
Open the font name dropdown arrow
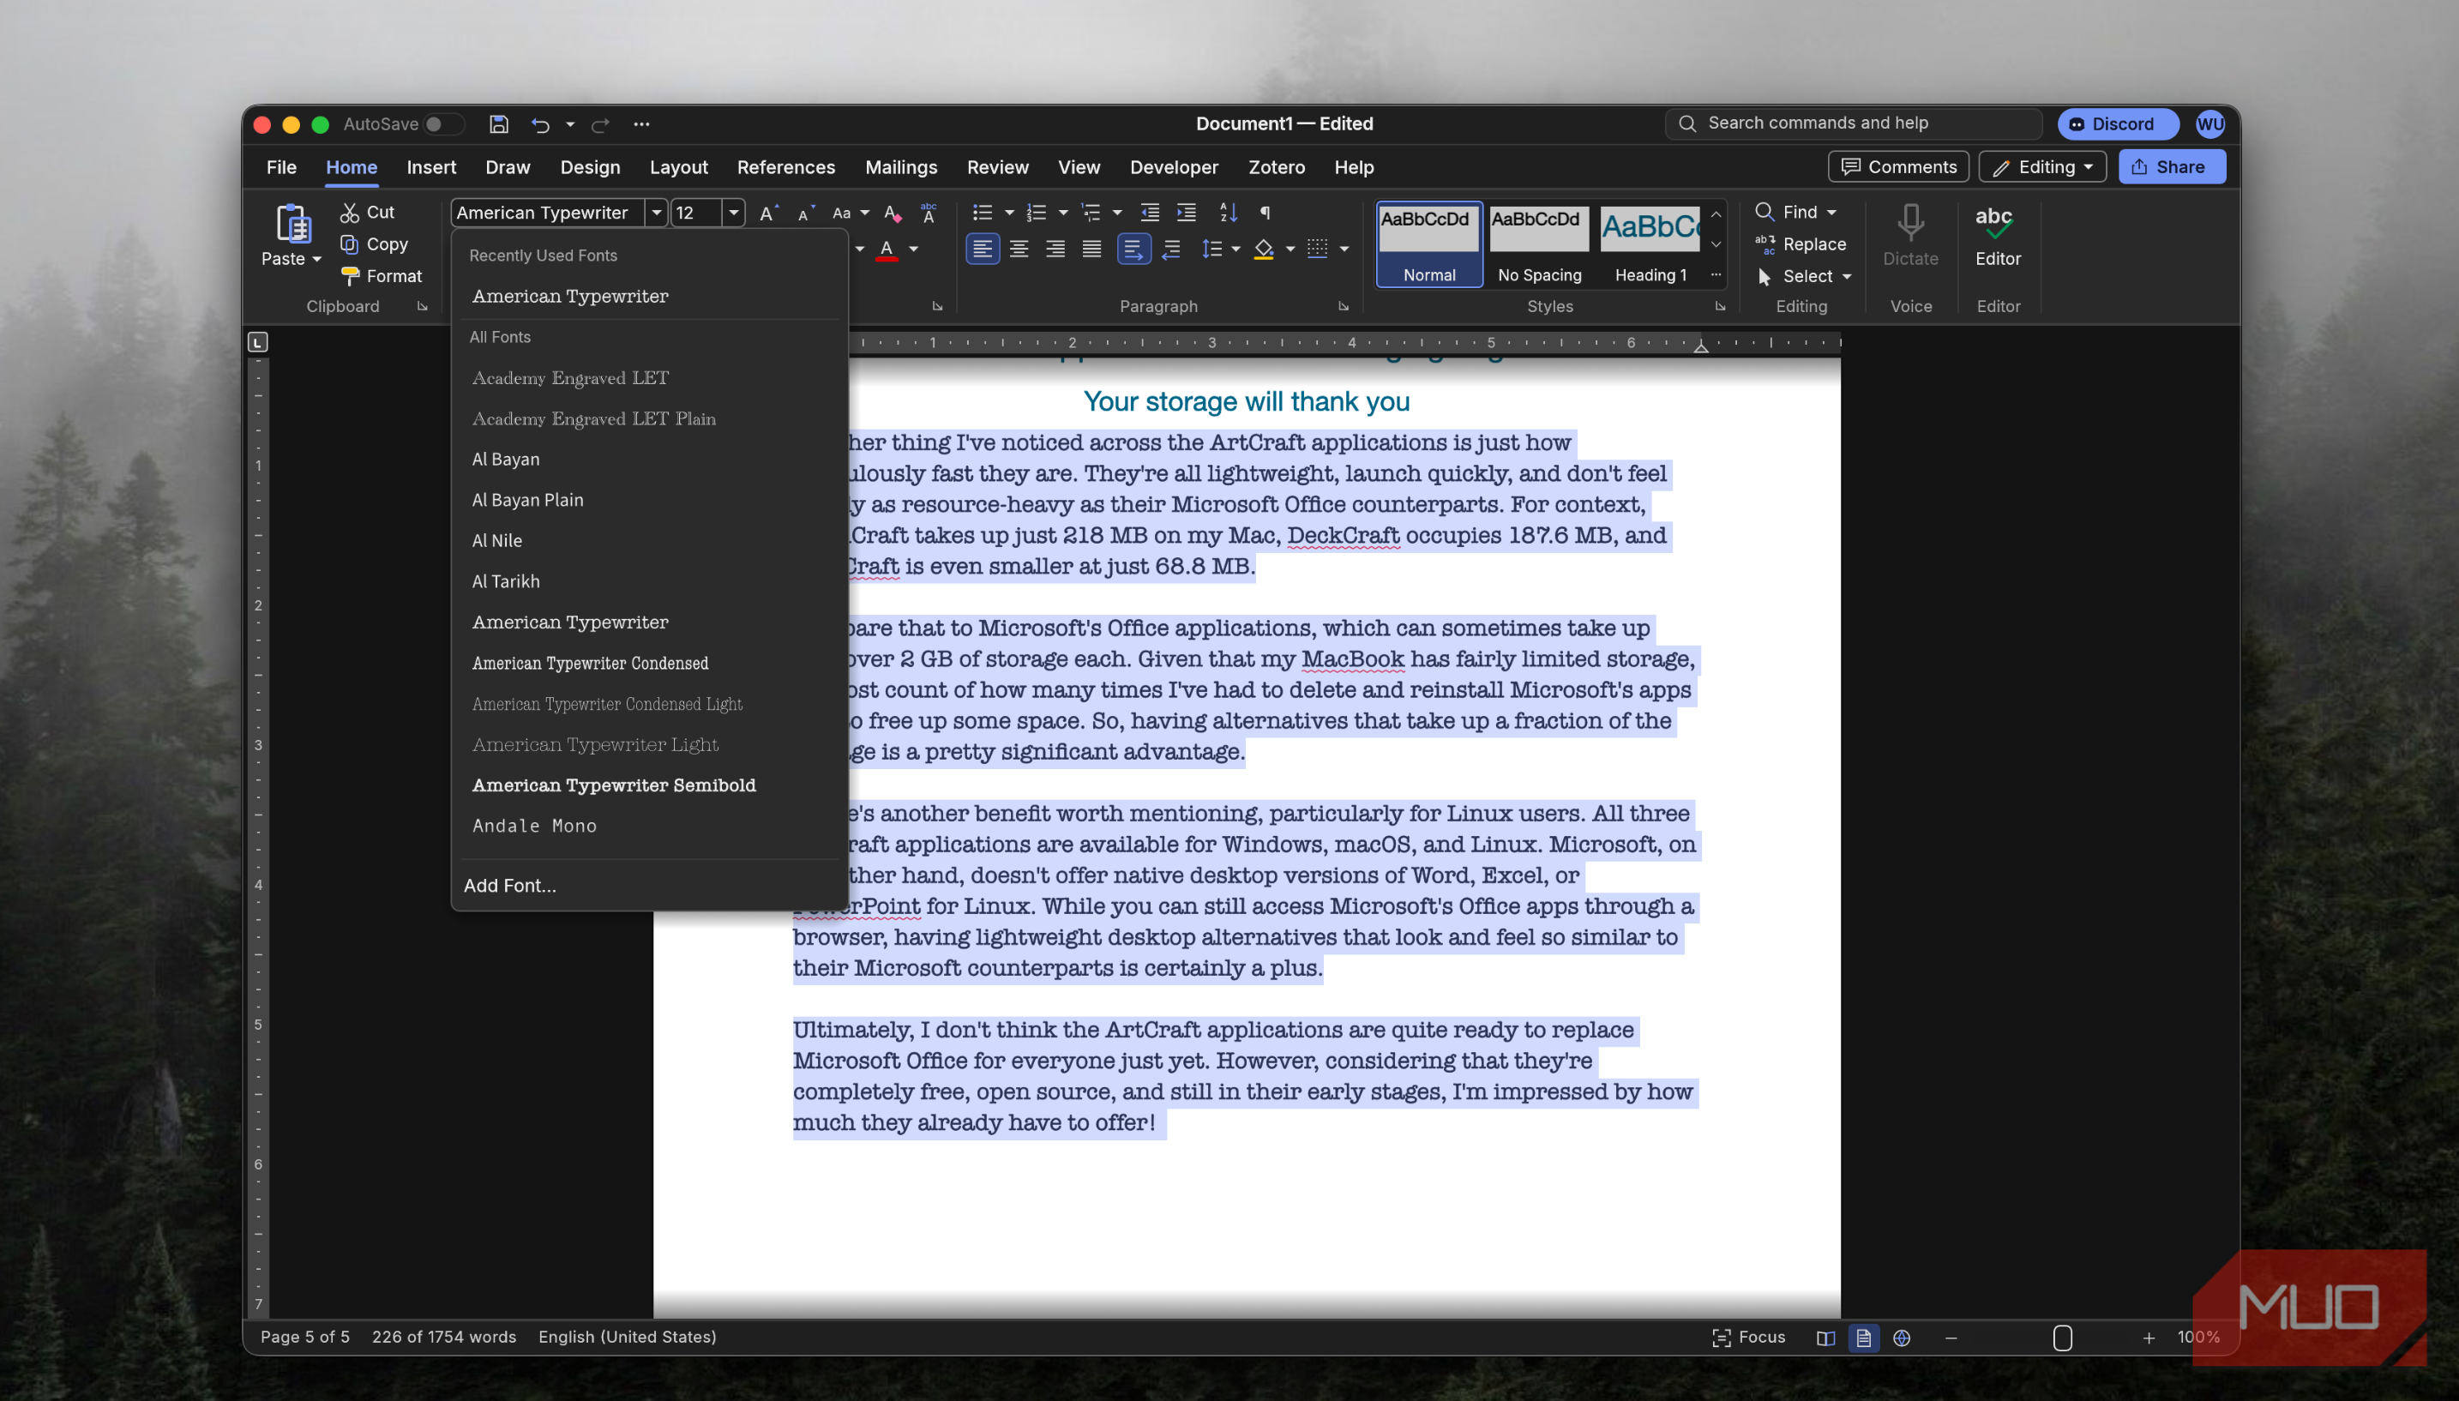tap(656, 213)
